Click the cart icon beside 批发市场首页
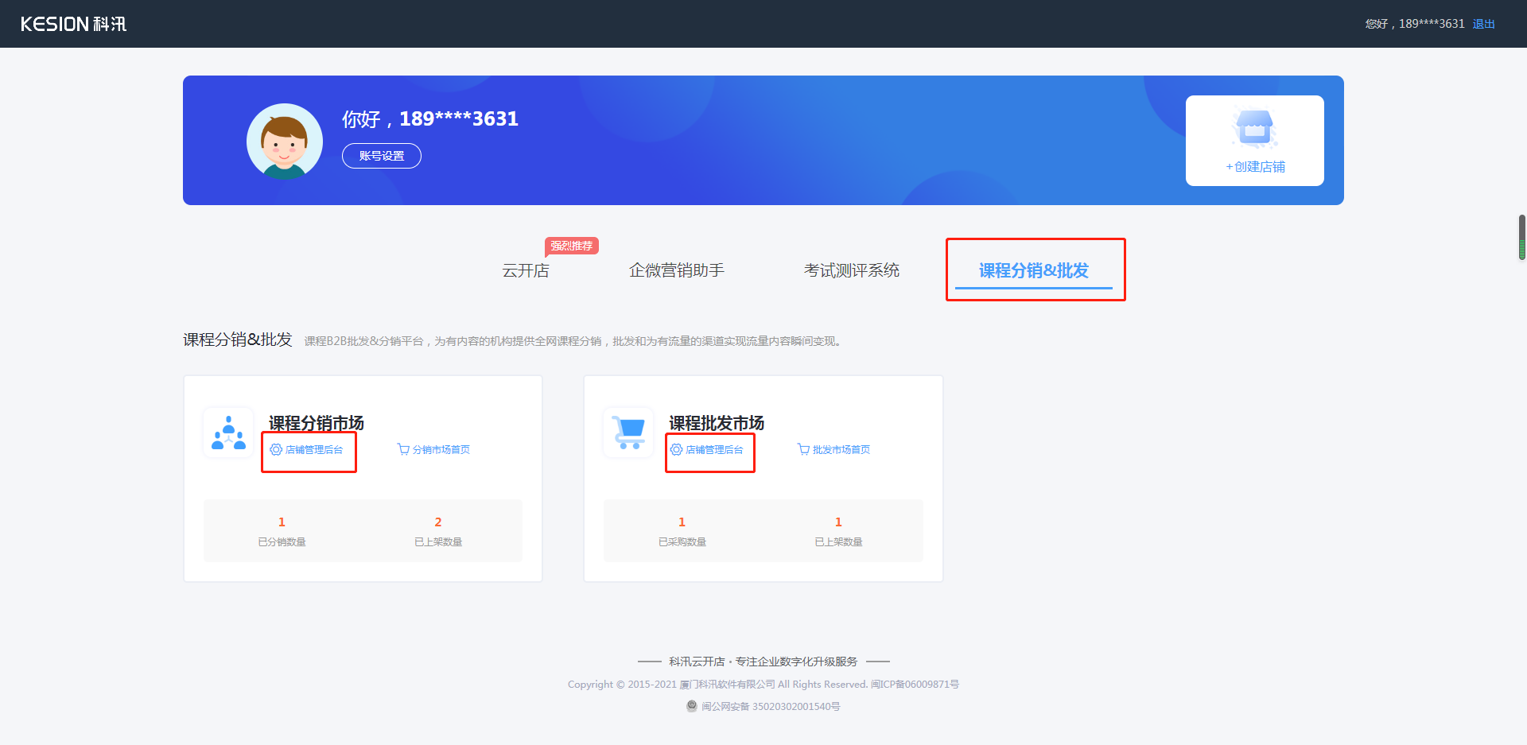This screenshot has width=1527, height=745. 802,449
